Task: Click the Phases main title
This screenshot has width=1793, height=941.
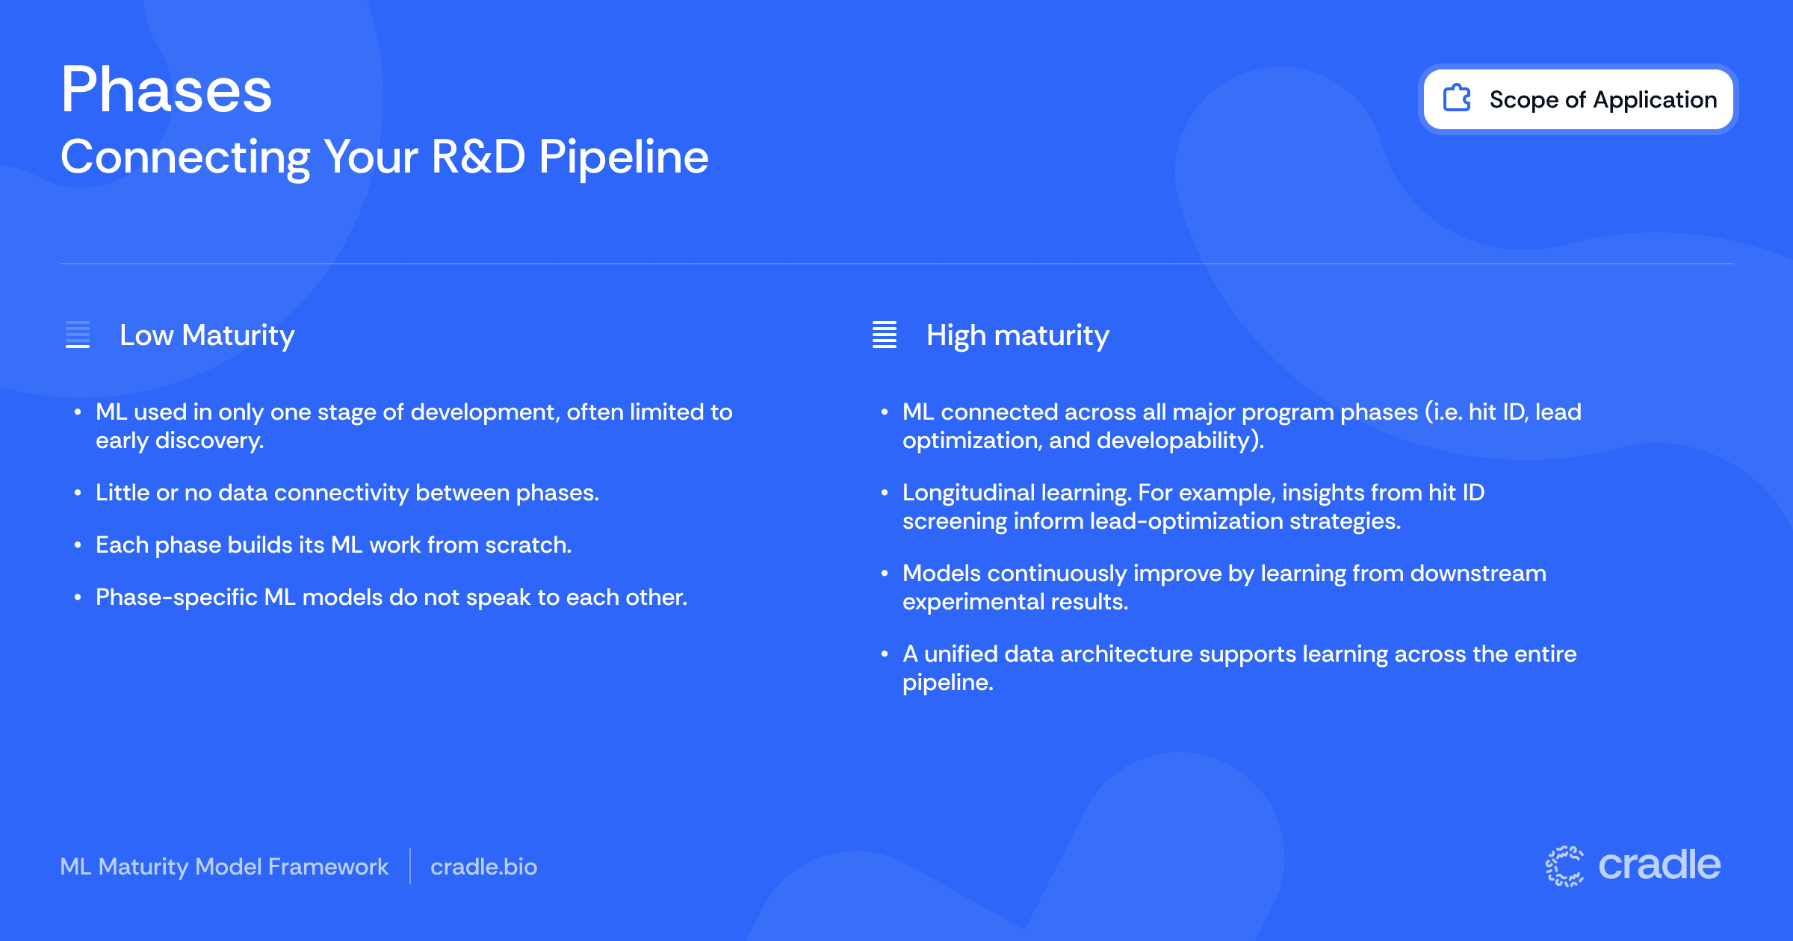Action: (x=167, y=90)
